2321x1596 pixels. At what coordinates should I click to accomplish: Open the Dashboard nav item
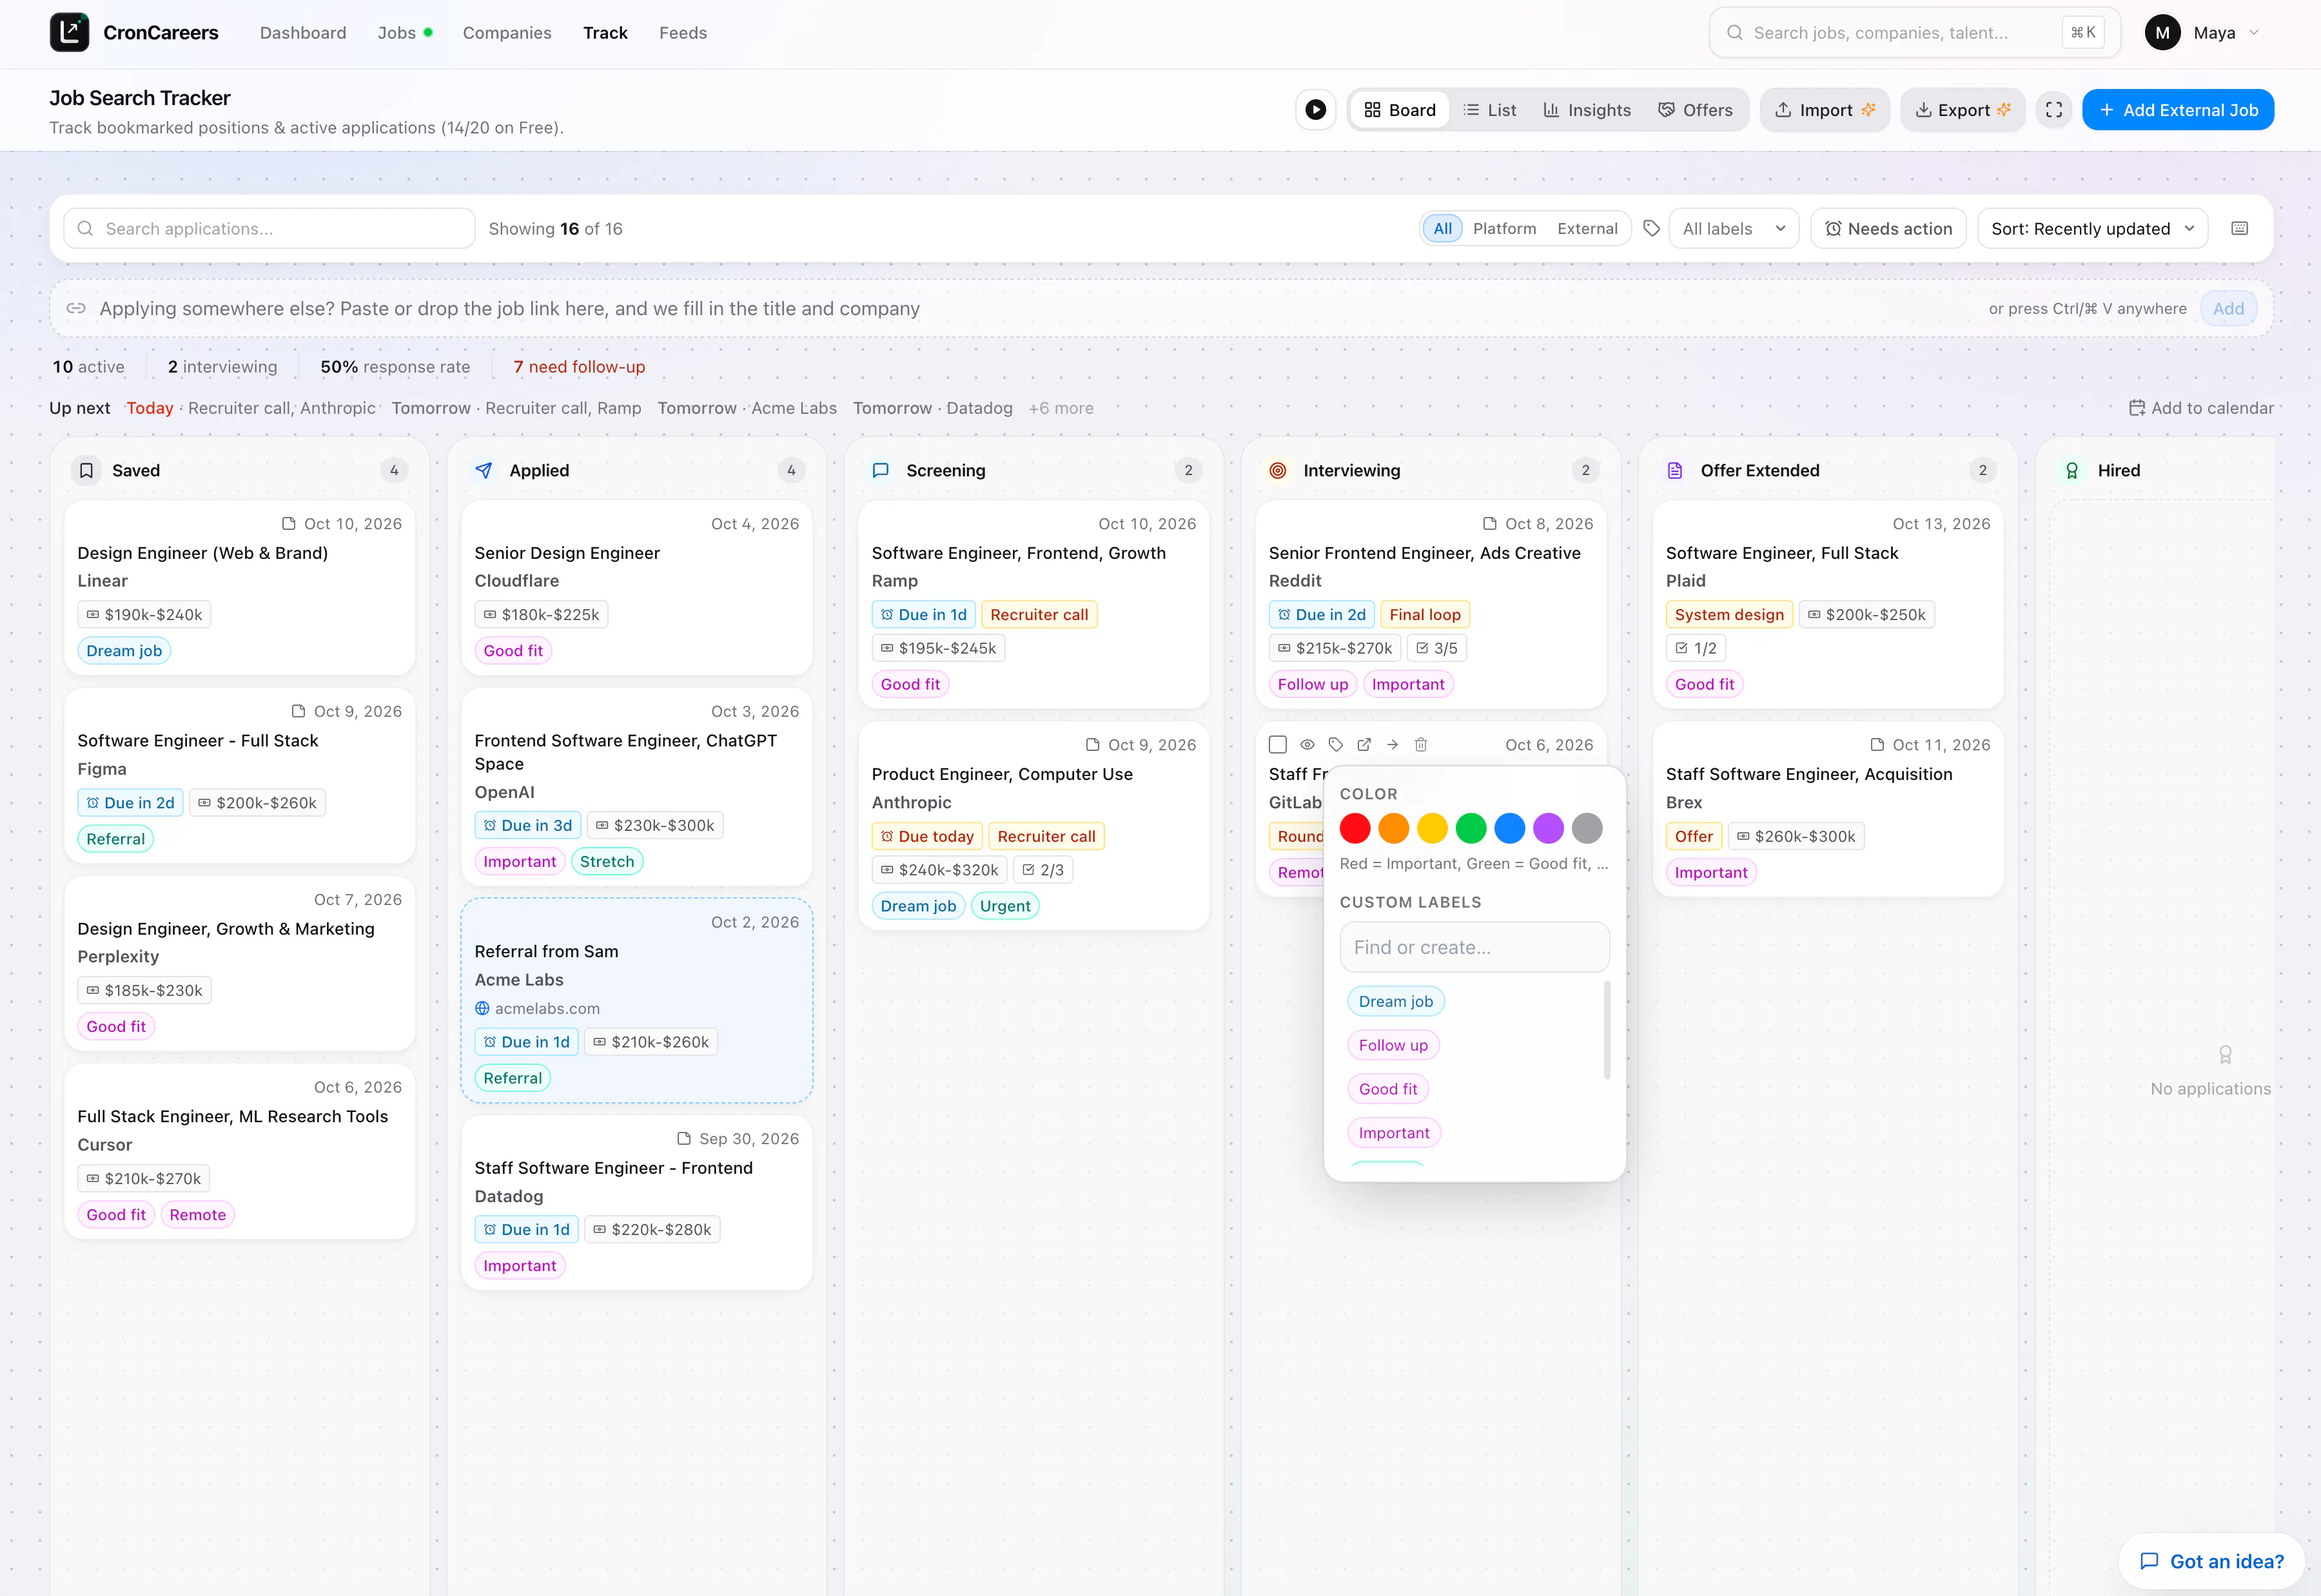tap(303, 33)
